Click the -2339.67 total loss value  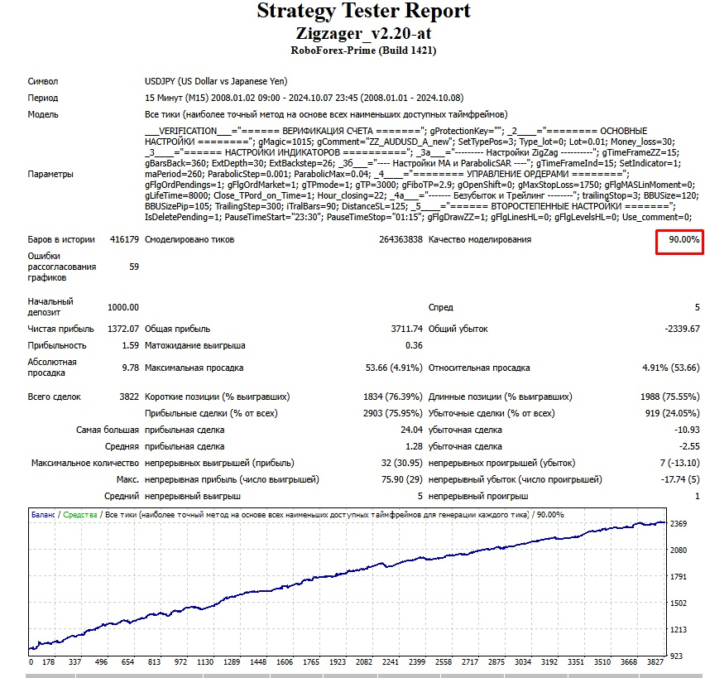[681, 329]
